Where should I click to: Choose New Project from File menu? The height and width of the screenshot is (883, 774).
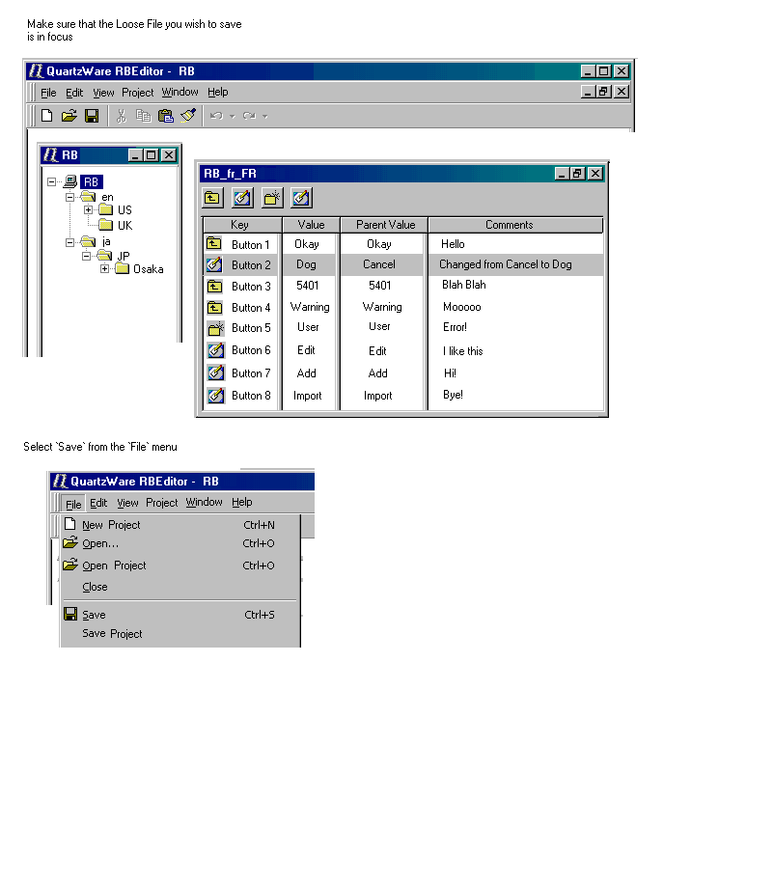tap(180, 525)
